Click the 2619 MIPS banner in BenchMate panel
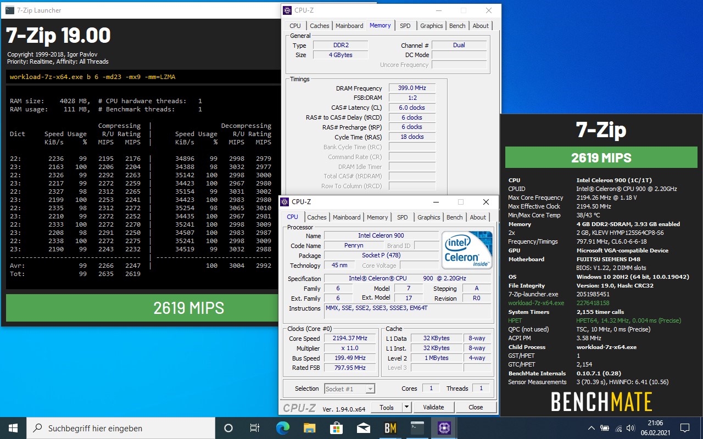Viewport: 703px width, 439px height. click(601, 157)
